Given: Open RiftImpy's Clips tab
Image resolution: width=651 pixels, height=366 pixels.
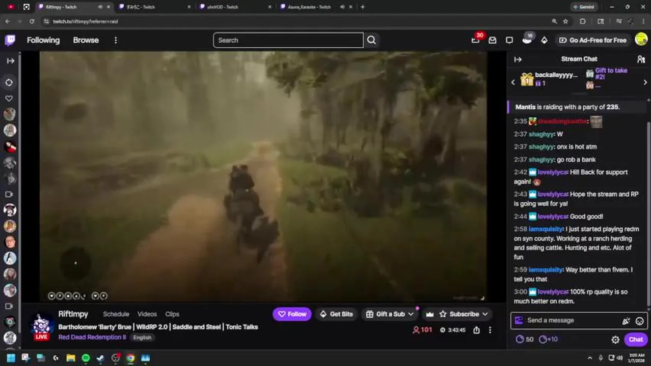Looking at the screenshot, I should coord(172,314).
